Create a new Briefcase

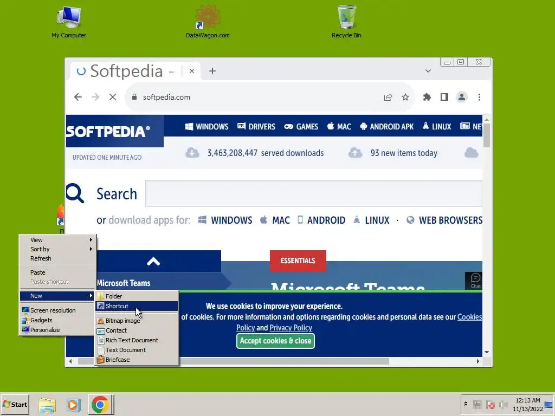coord(137,360)
